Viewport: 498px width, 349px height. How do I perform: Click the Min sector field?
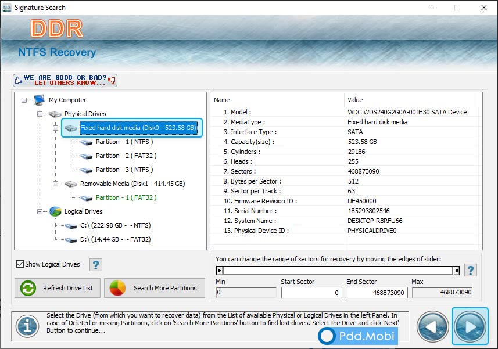click(x=246, y=292)
